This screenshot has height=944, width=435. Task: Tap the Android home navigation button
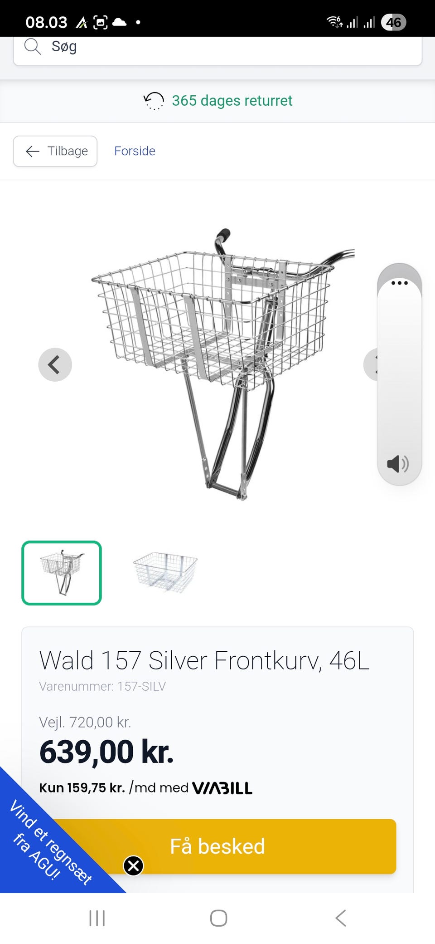click(218, 918)
